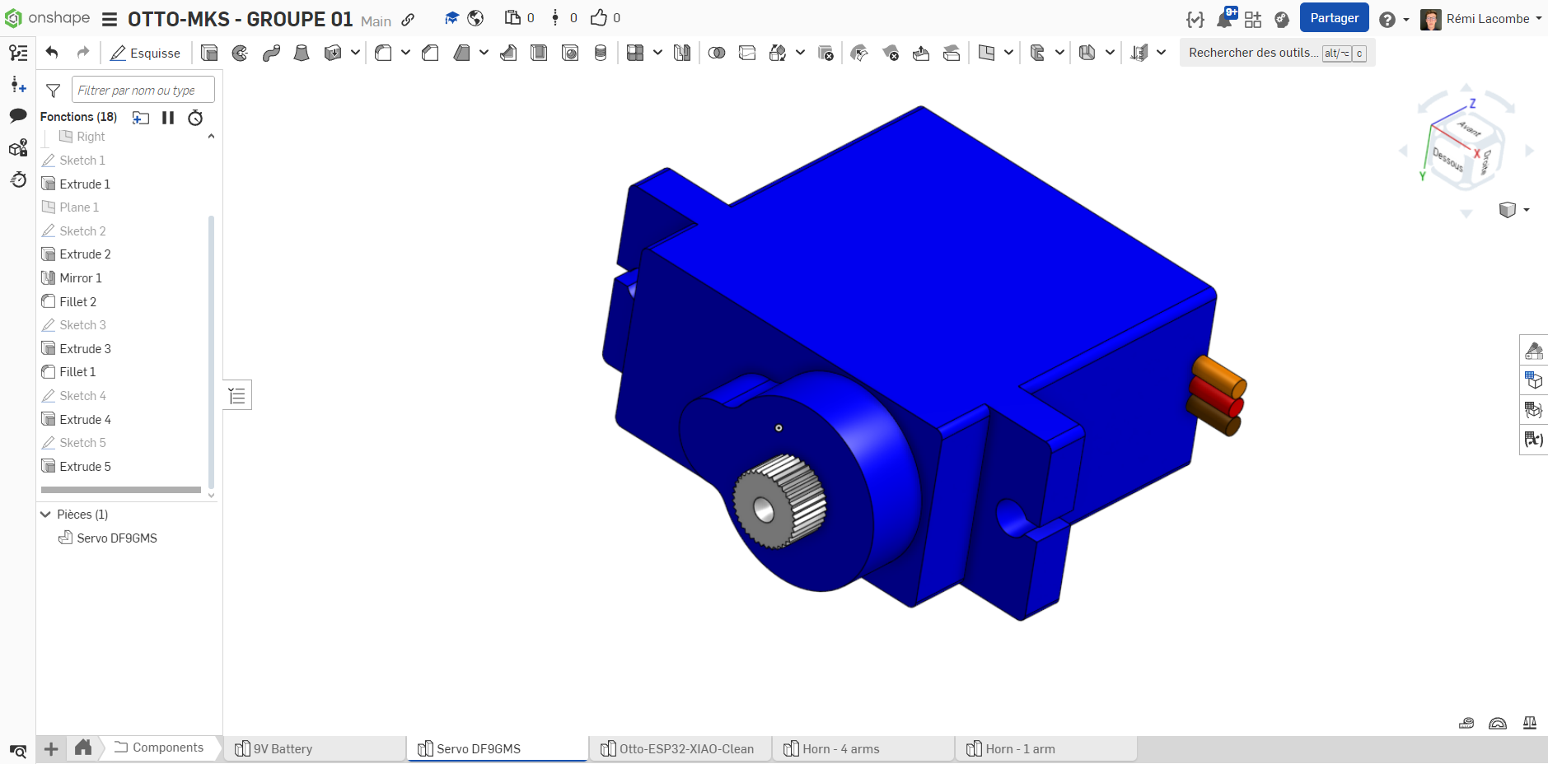This screenshot has width=1548, height=764.
Task: Click the horizontal scrollbar under the feature list
Action: (x=121, y=490)
